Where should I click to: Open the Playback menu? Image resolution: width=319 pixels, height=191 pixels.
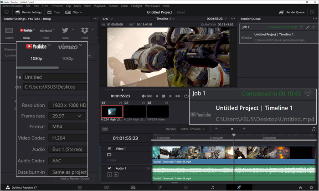pyautogui.click(x=99, y=6)
